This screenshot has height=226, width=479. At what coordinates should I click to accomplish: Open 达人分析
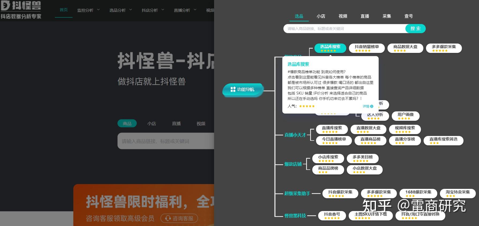point(375,116)
